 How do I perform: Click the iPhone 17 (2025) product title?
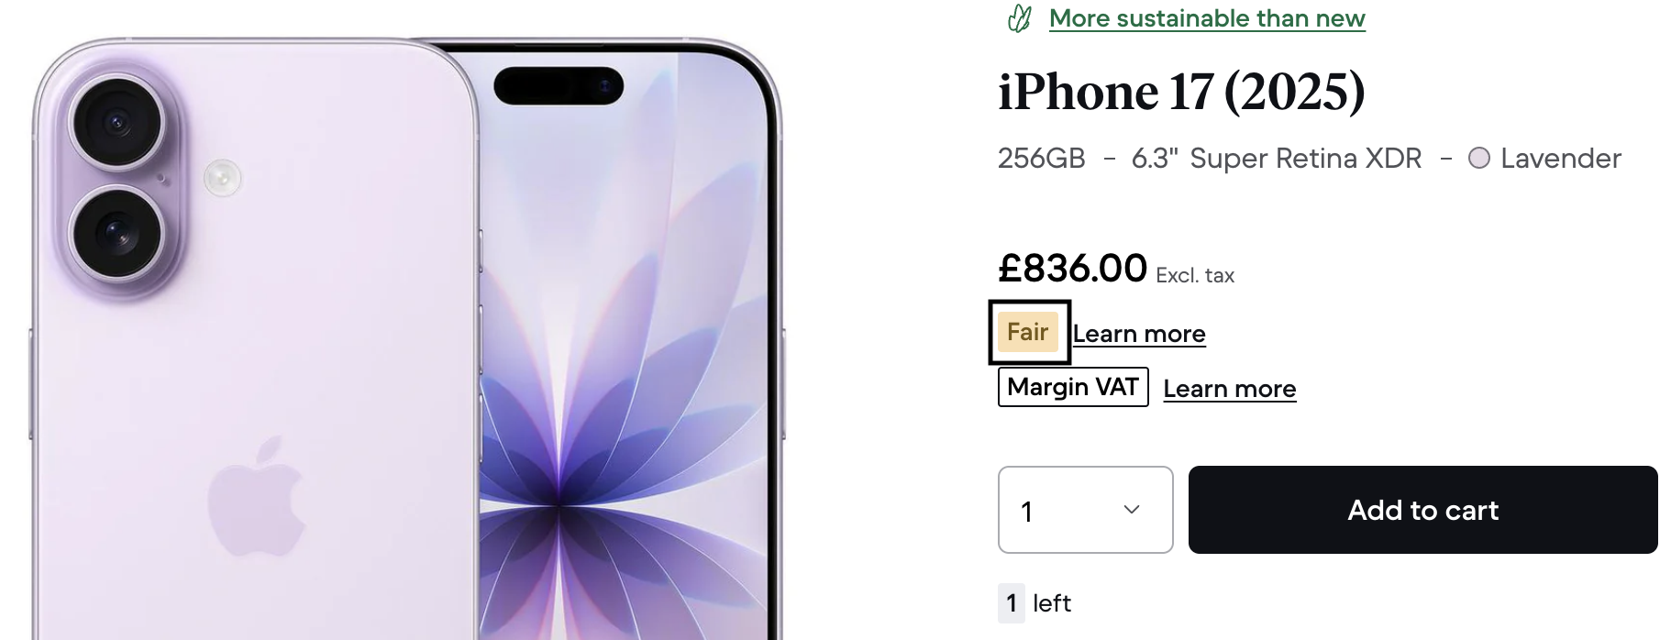coord(1181,93)
